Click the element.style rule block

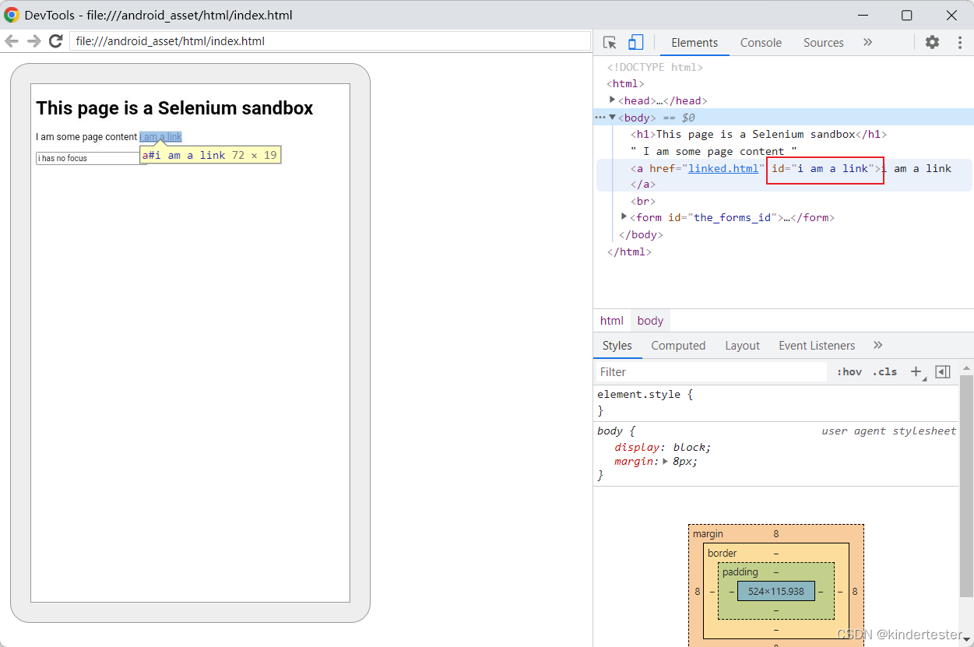pos(776,403)
